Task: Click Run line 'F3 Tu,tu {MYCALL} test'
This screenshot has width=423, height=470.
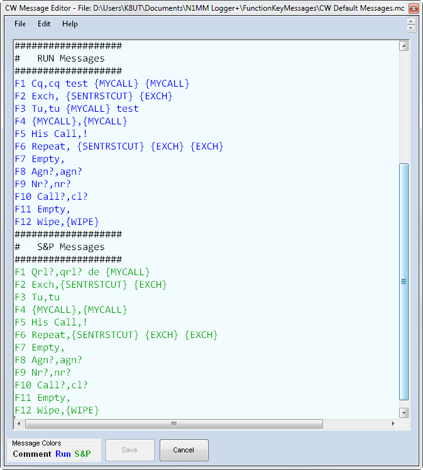Action: pyautogui.click(x=77, y=109)
